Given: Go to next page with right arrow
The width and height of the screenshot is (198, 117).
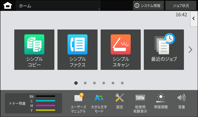Looking at the screenshot, I should pos(191,50).
